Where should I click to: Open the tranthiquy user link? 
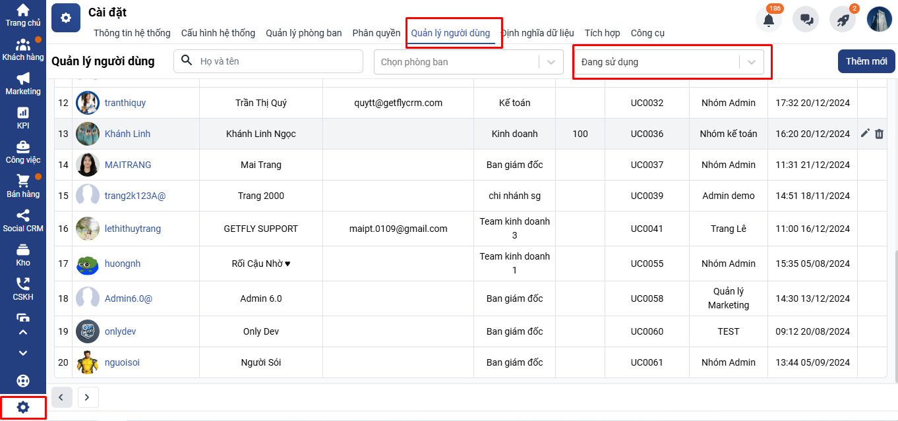pos(125,103)
